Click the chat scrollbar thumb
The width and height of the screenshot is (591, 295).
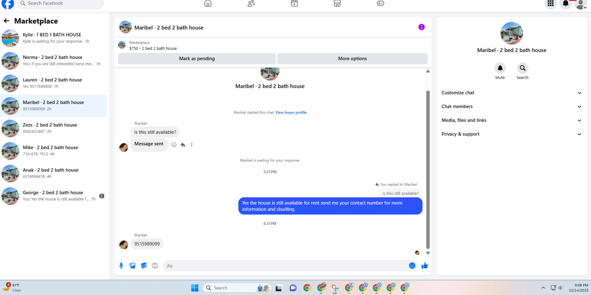coord(428,170)
